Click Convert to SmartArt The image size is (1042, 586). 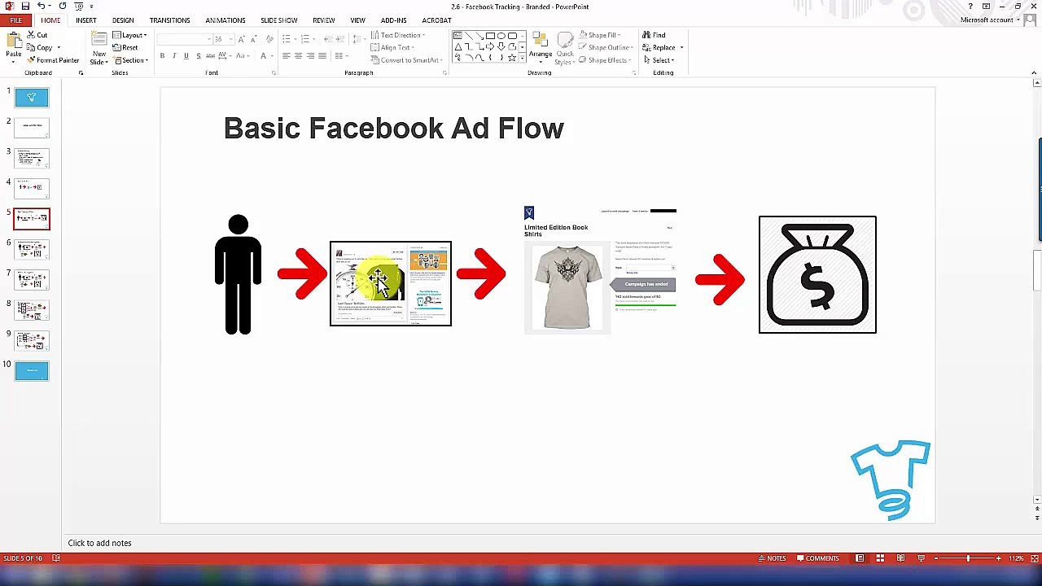click(x=405, y=60)
